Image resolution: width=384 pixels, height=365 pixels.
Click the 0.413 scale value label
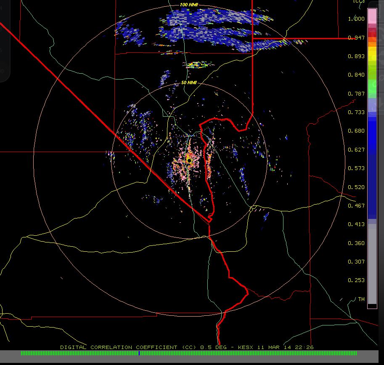[356, 224]
